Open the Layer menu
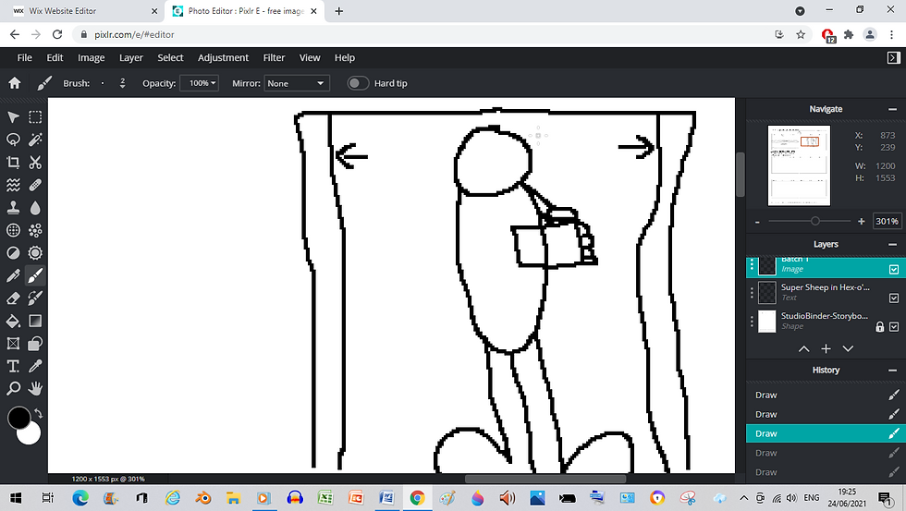This screenshot has width=906, height=511. point(131,57)
